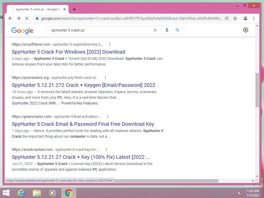
Task: Select the spyhunter 5 crack pc tab
Action: tap(38, 9)
